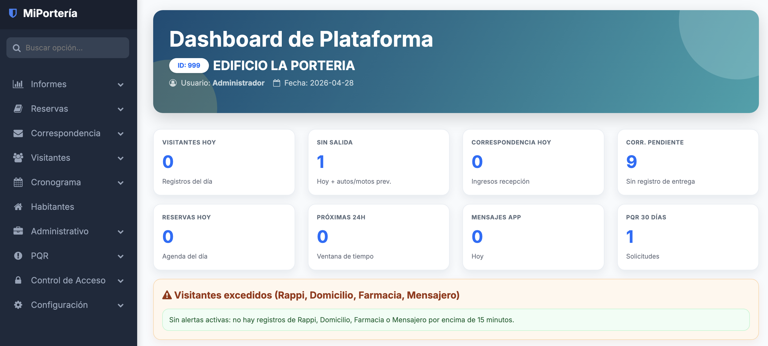The image size is (768, 346).
Task: Click the warning triangle in Visitantes excedidos
Action: tap(167, 295)
